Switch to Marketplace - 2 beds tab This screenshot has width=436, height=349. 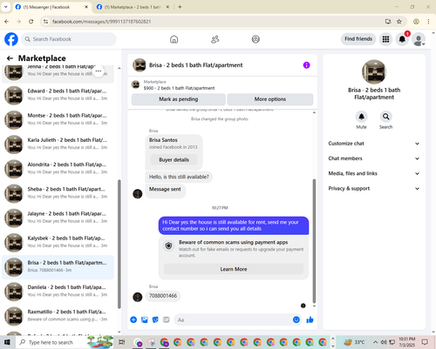coord(133,7)
